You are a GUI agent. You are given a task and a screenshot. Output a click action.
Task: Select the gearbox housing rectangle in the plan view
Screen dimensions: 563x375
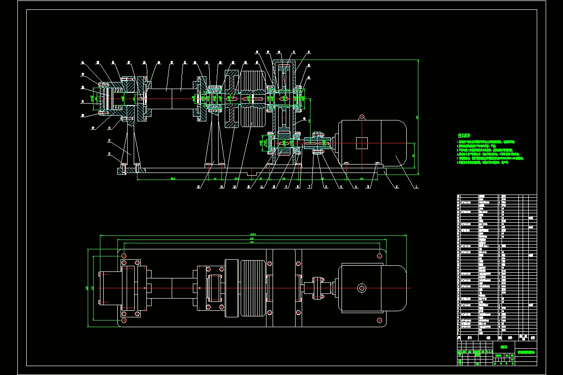click(x=284, y=288)
